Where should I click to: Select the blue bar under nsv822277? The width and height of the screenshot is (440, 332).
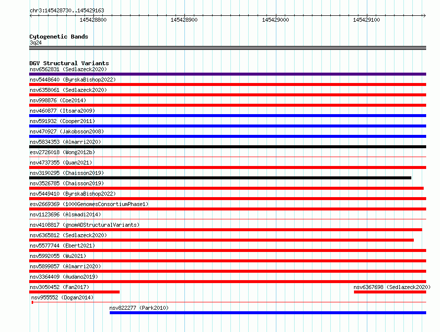tap(268, 313)
